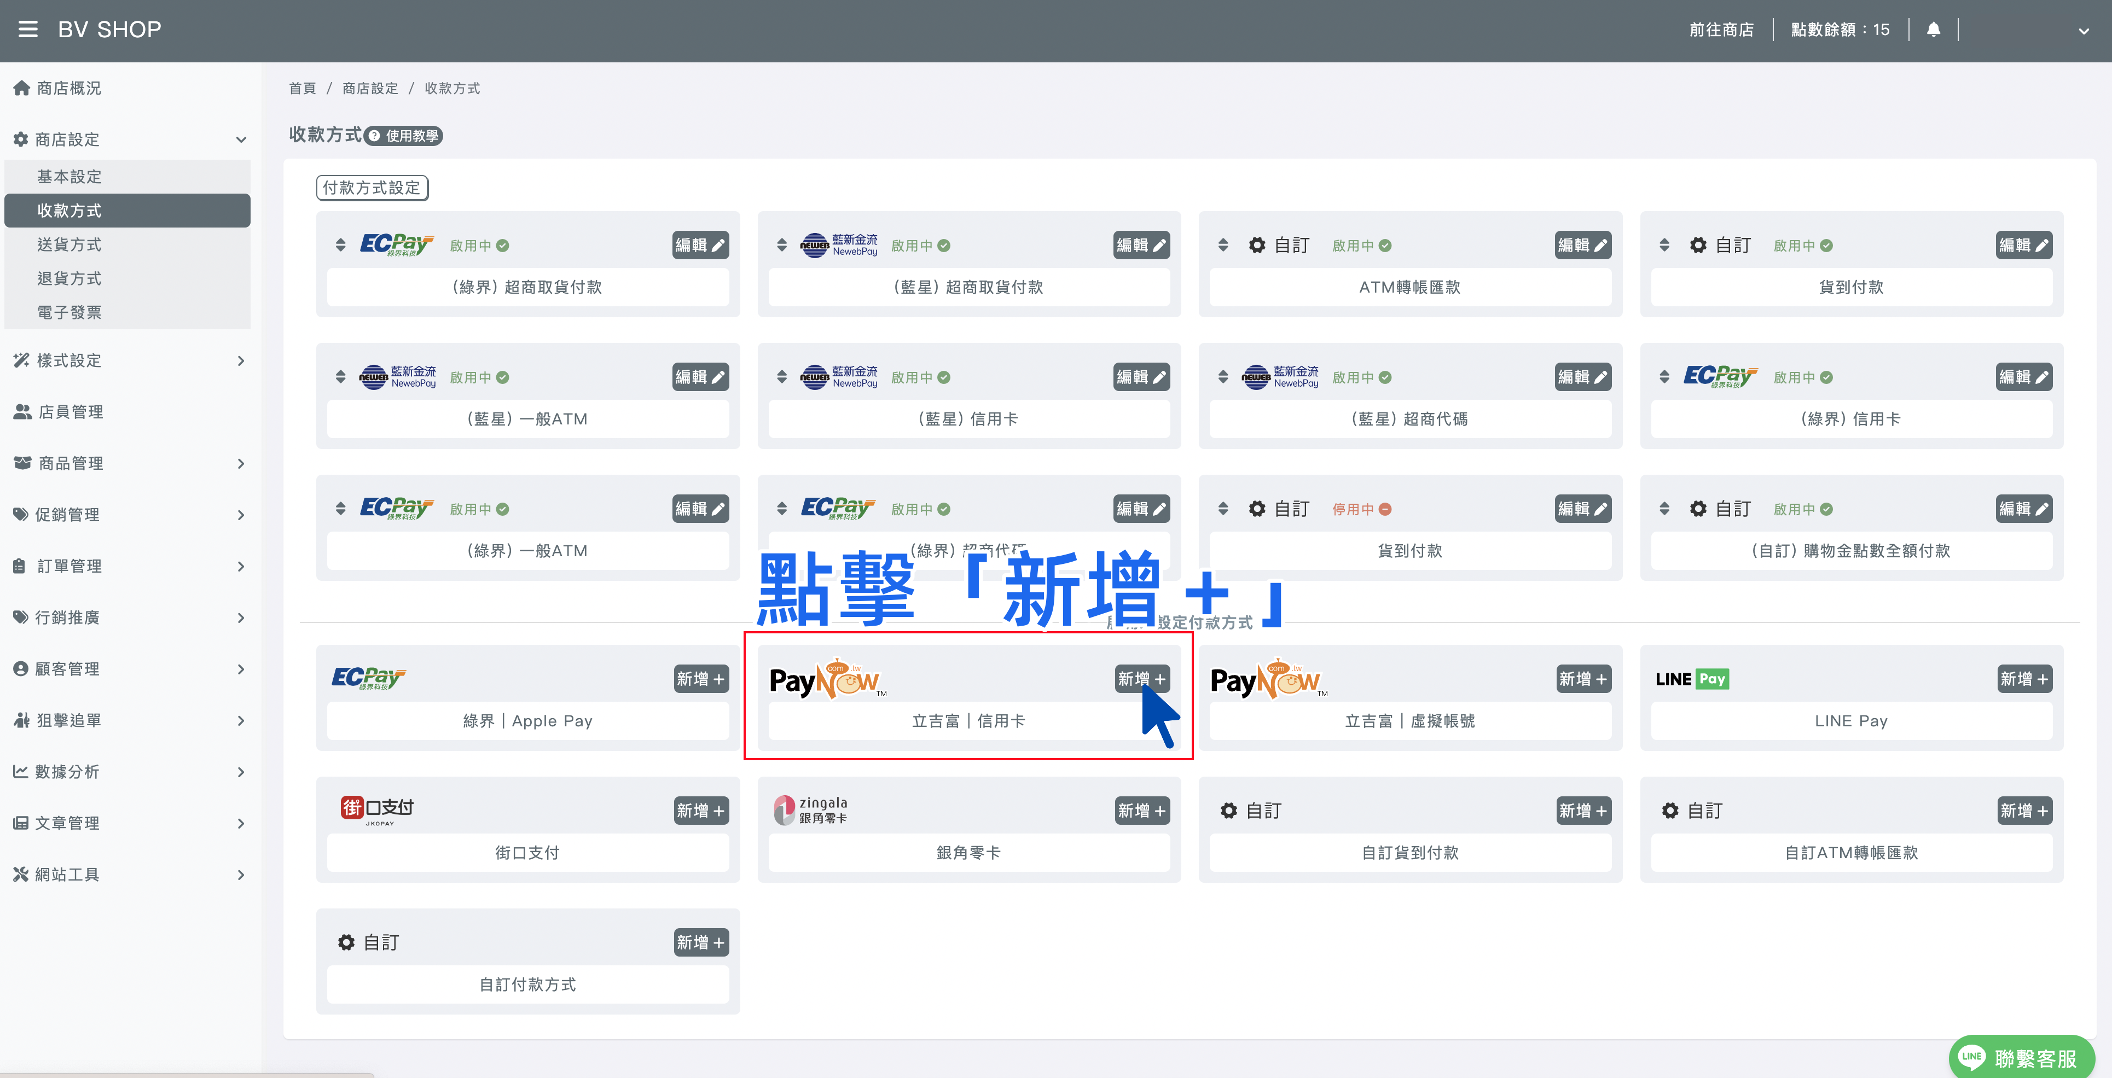Click the home icon beside 商店概況
The height and width of the screenshot is (1078, 2112).
(21, 88)
